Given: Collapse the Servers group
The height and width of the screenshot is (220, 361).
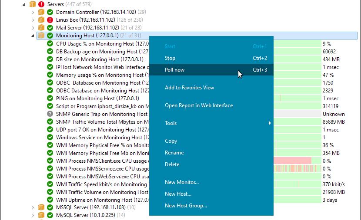Looking at the screenshot, I should (24, 4).
